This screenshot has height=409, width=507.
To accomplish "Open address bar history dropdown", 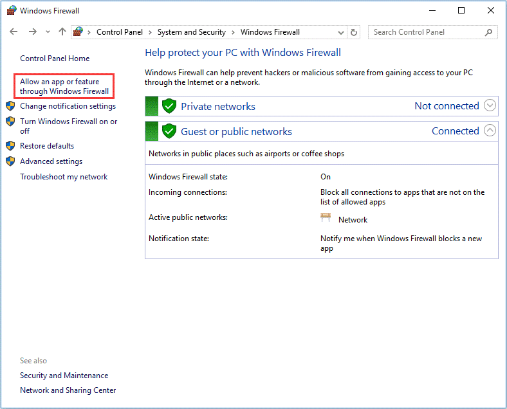I will coord(340,32).
